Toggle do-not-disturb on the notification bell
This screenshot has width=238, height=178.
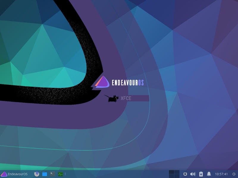click(x=209, y=174)
